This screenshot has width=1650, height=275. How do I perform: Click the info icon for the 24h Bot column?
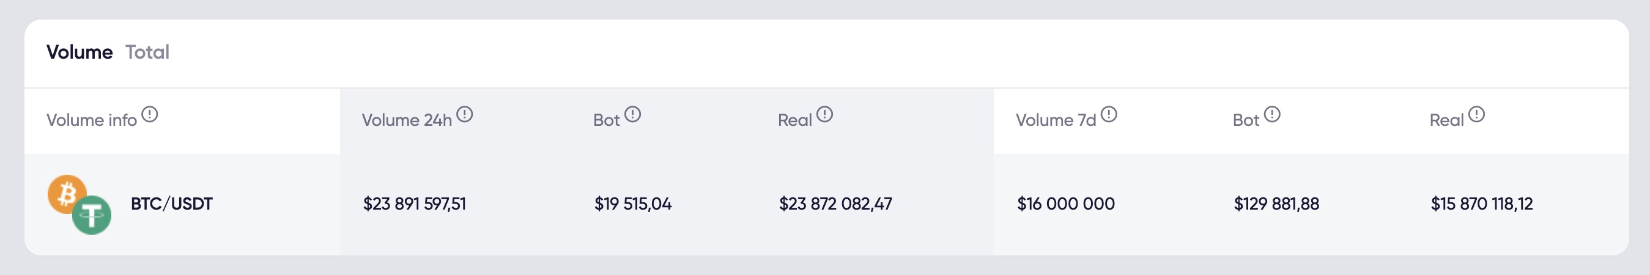pyautogui.click(x=633, y=114)
